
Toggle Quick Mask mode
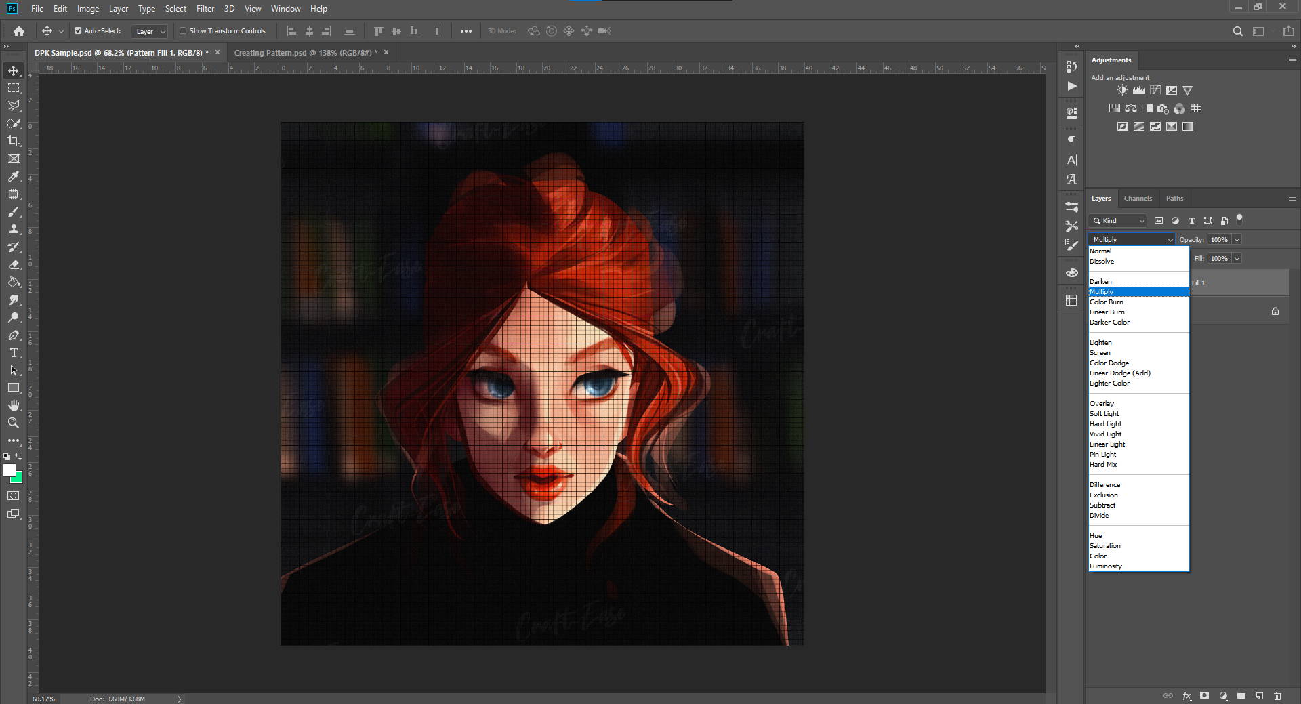tap(14, 496)
